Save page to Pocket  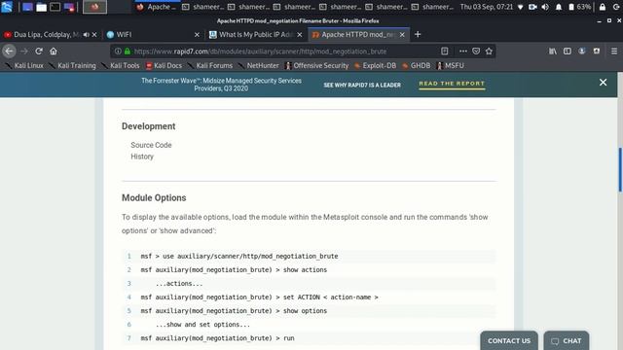click(476, 51)
